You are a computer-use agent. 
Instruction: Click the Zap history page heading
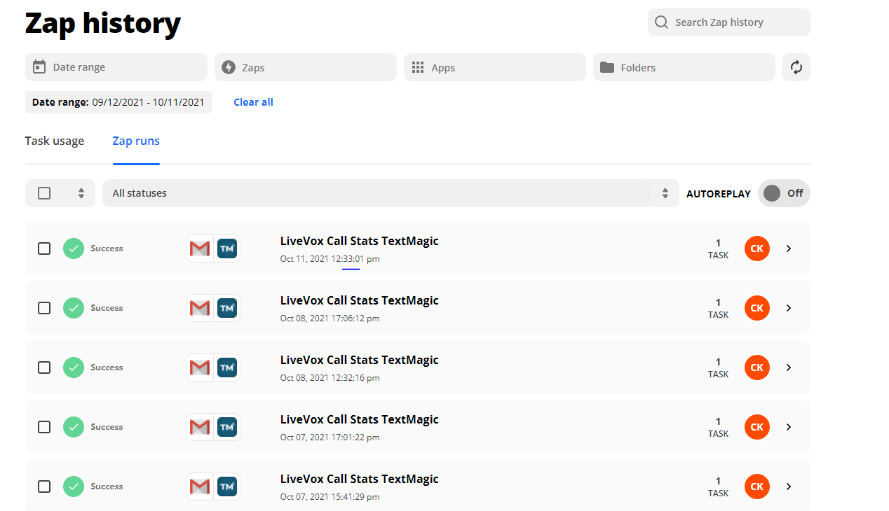click(103, 23)
